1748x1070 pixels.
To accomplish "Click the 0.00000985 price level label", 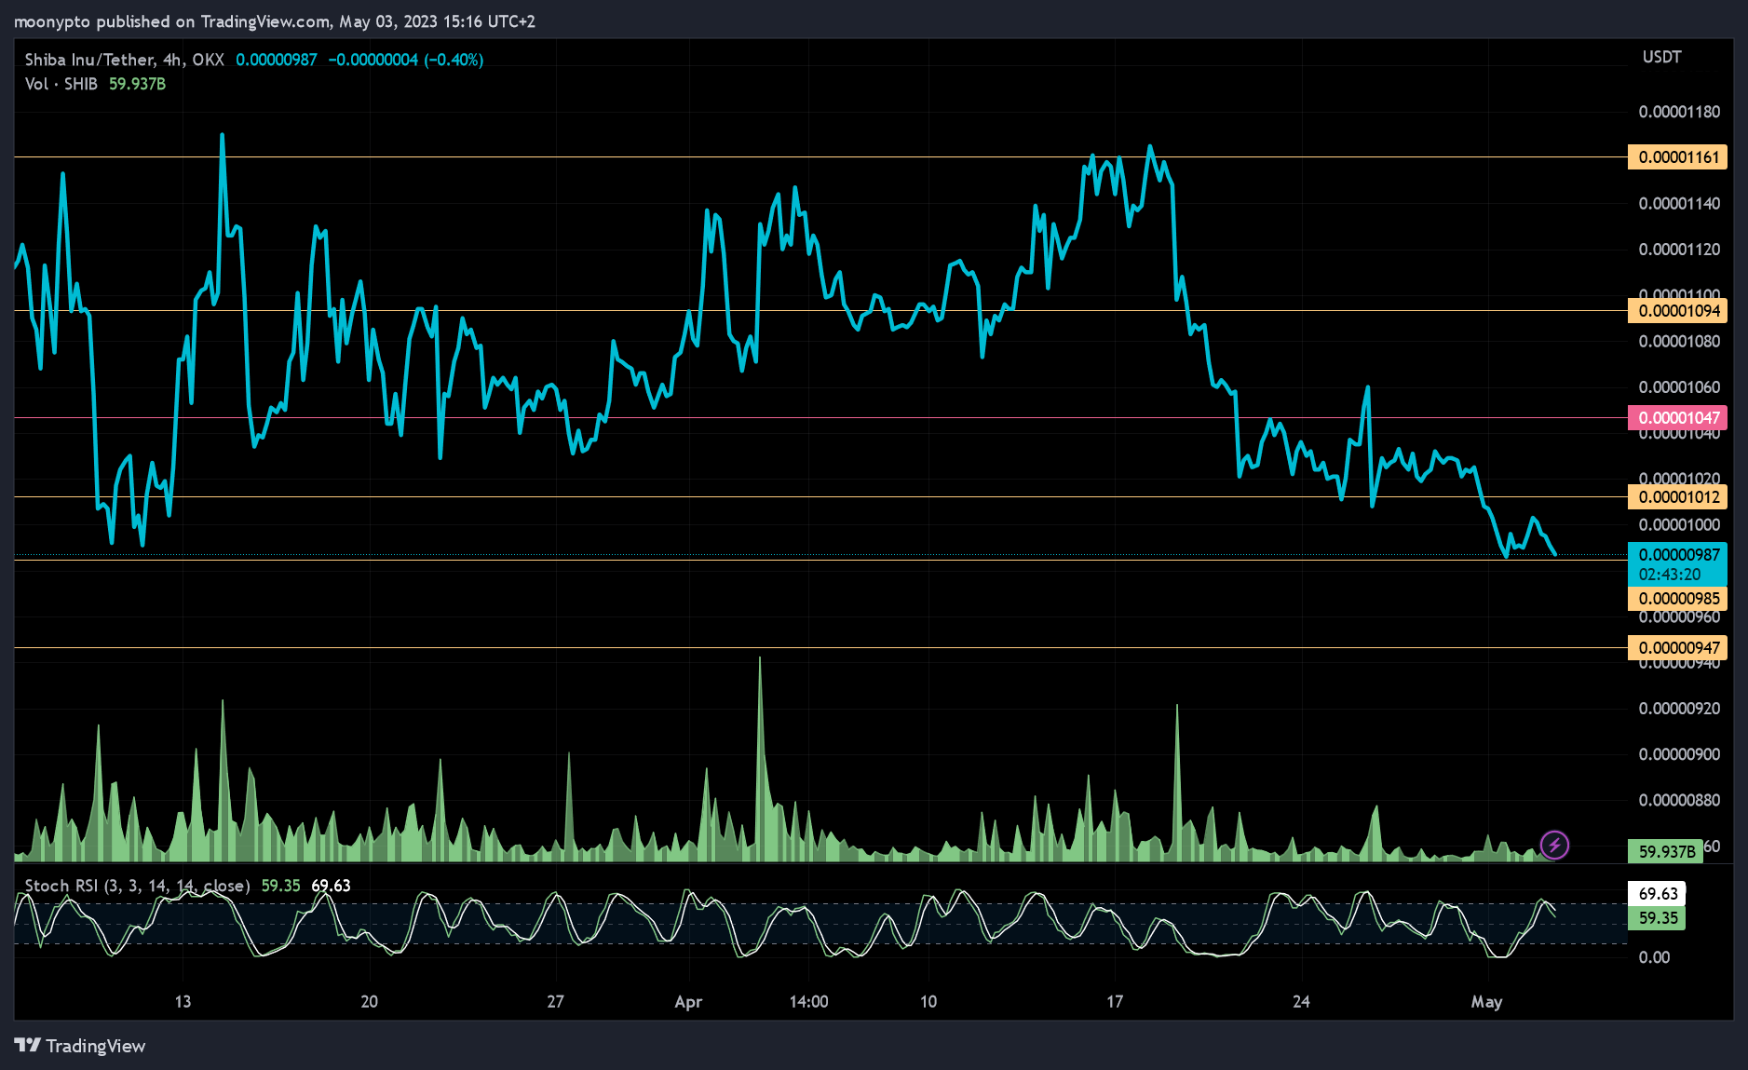I will click(1677, 598).
